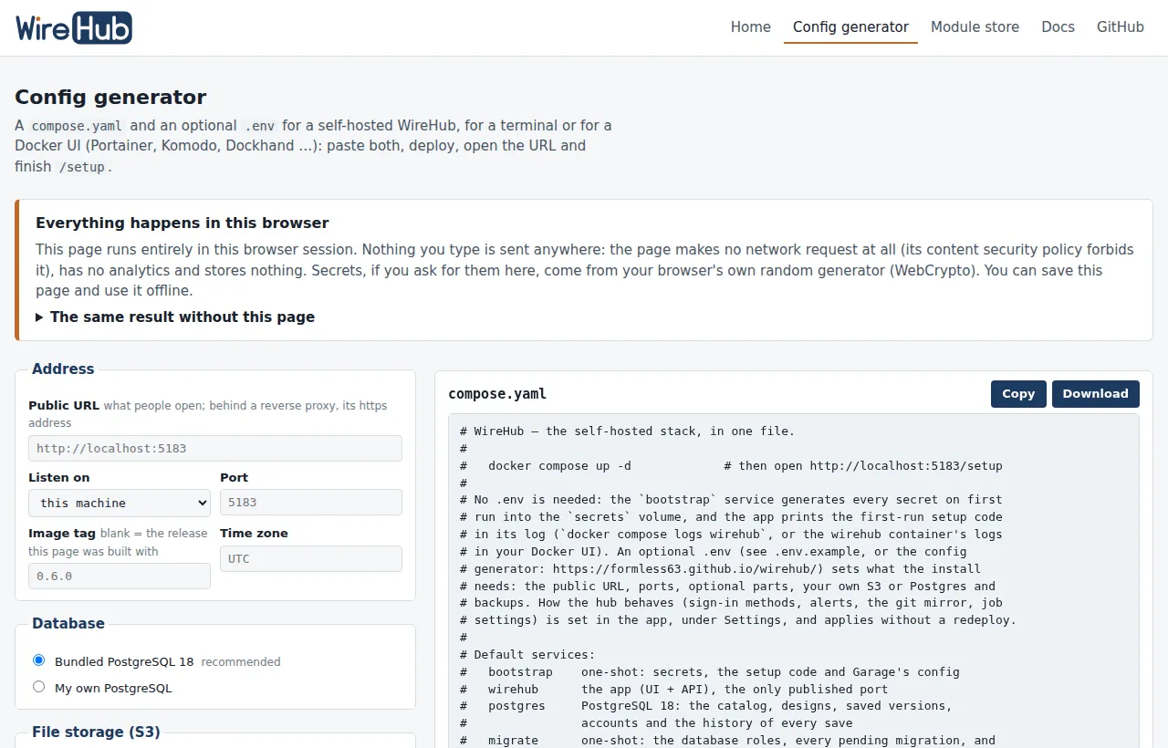Select Bundled PostgreSQL 18 radio option

[39, 660]
